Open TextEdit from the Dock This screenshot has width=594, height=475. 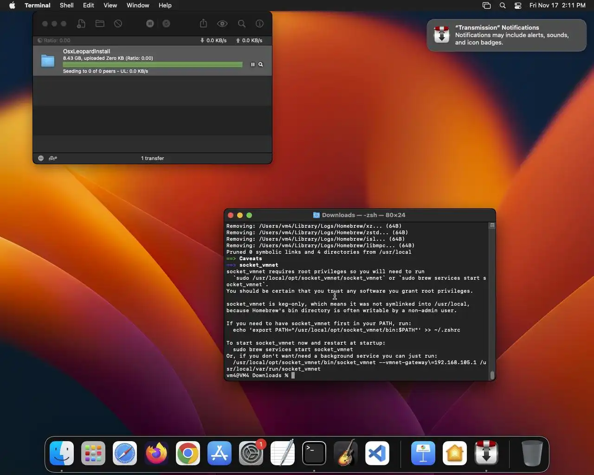[x=283, y=453]
